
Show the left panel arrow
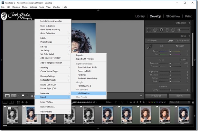coord(1,59)
